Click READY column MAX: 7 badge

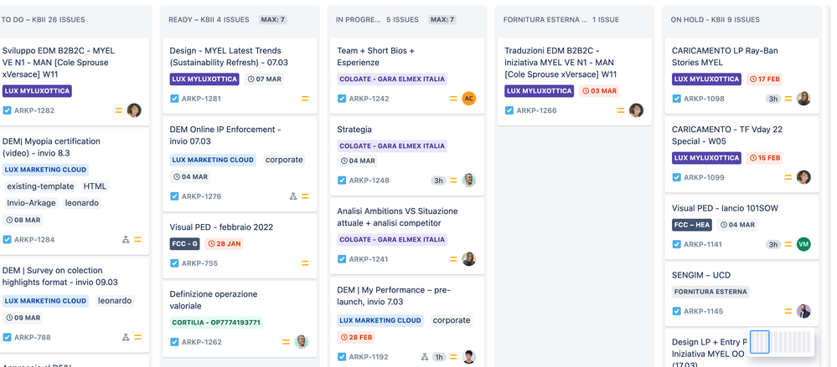273,20
